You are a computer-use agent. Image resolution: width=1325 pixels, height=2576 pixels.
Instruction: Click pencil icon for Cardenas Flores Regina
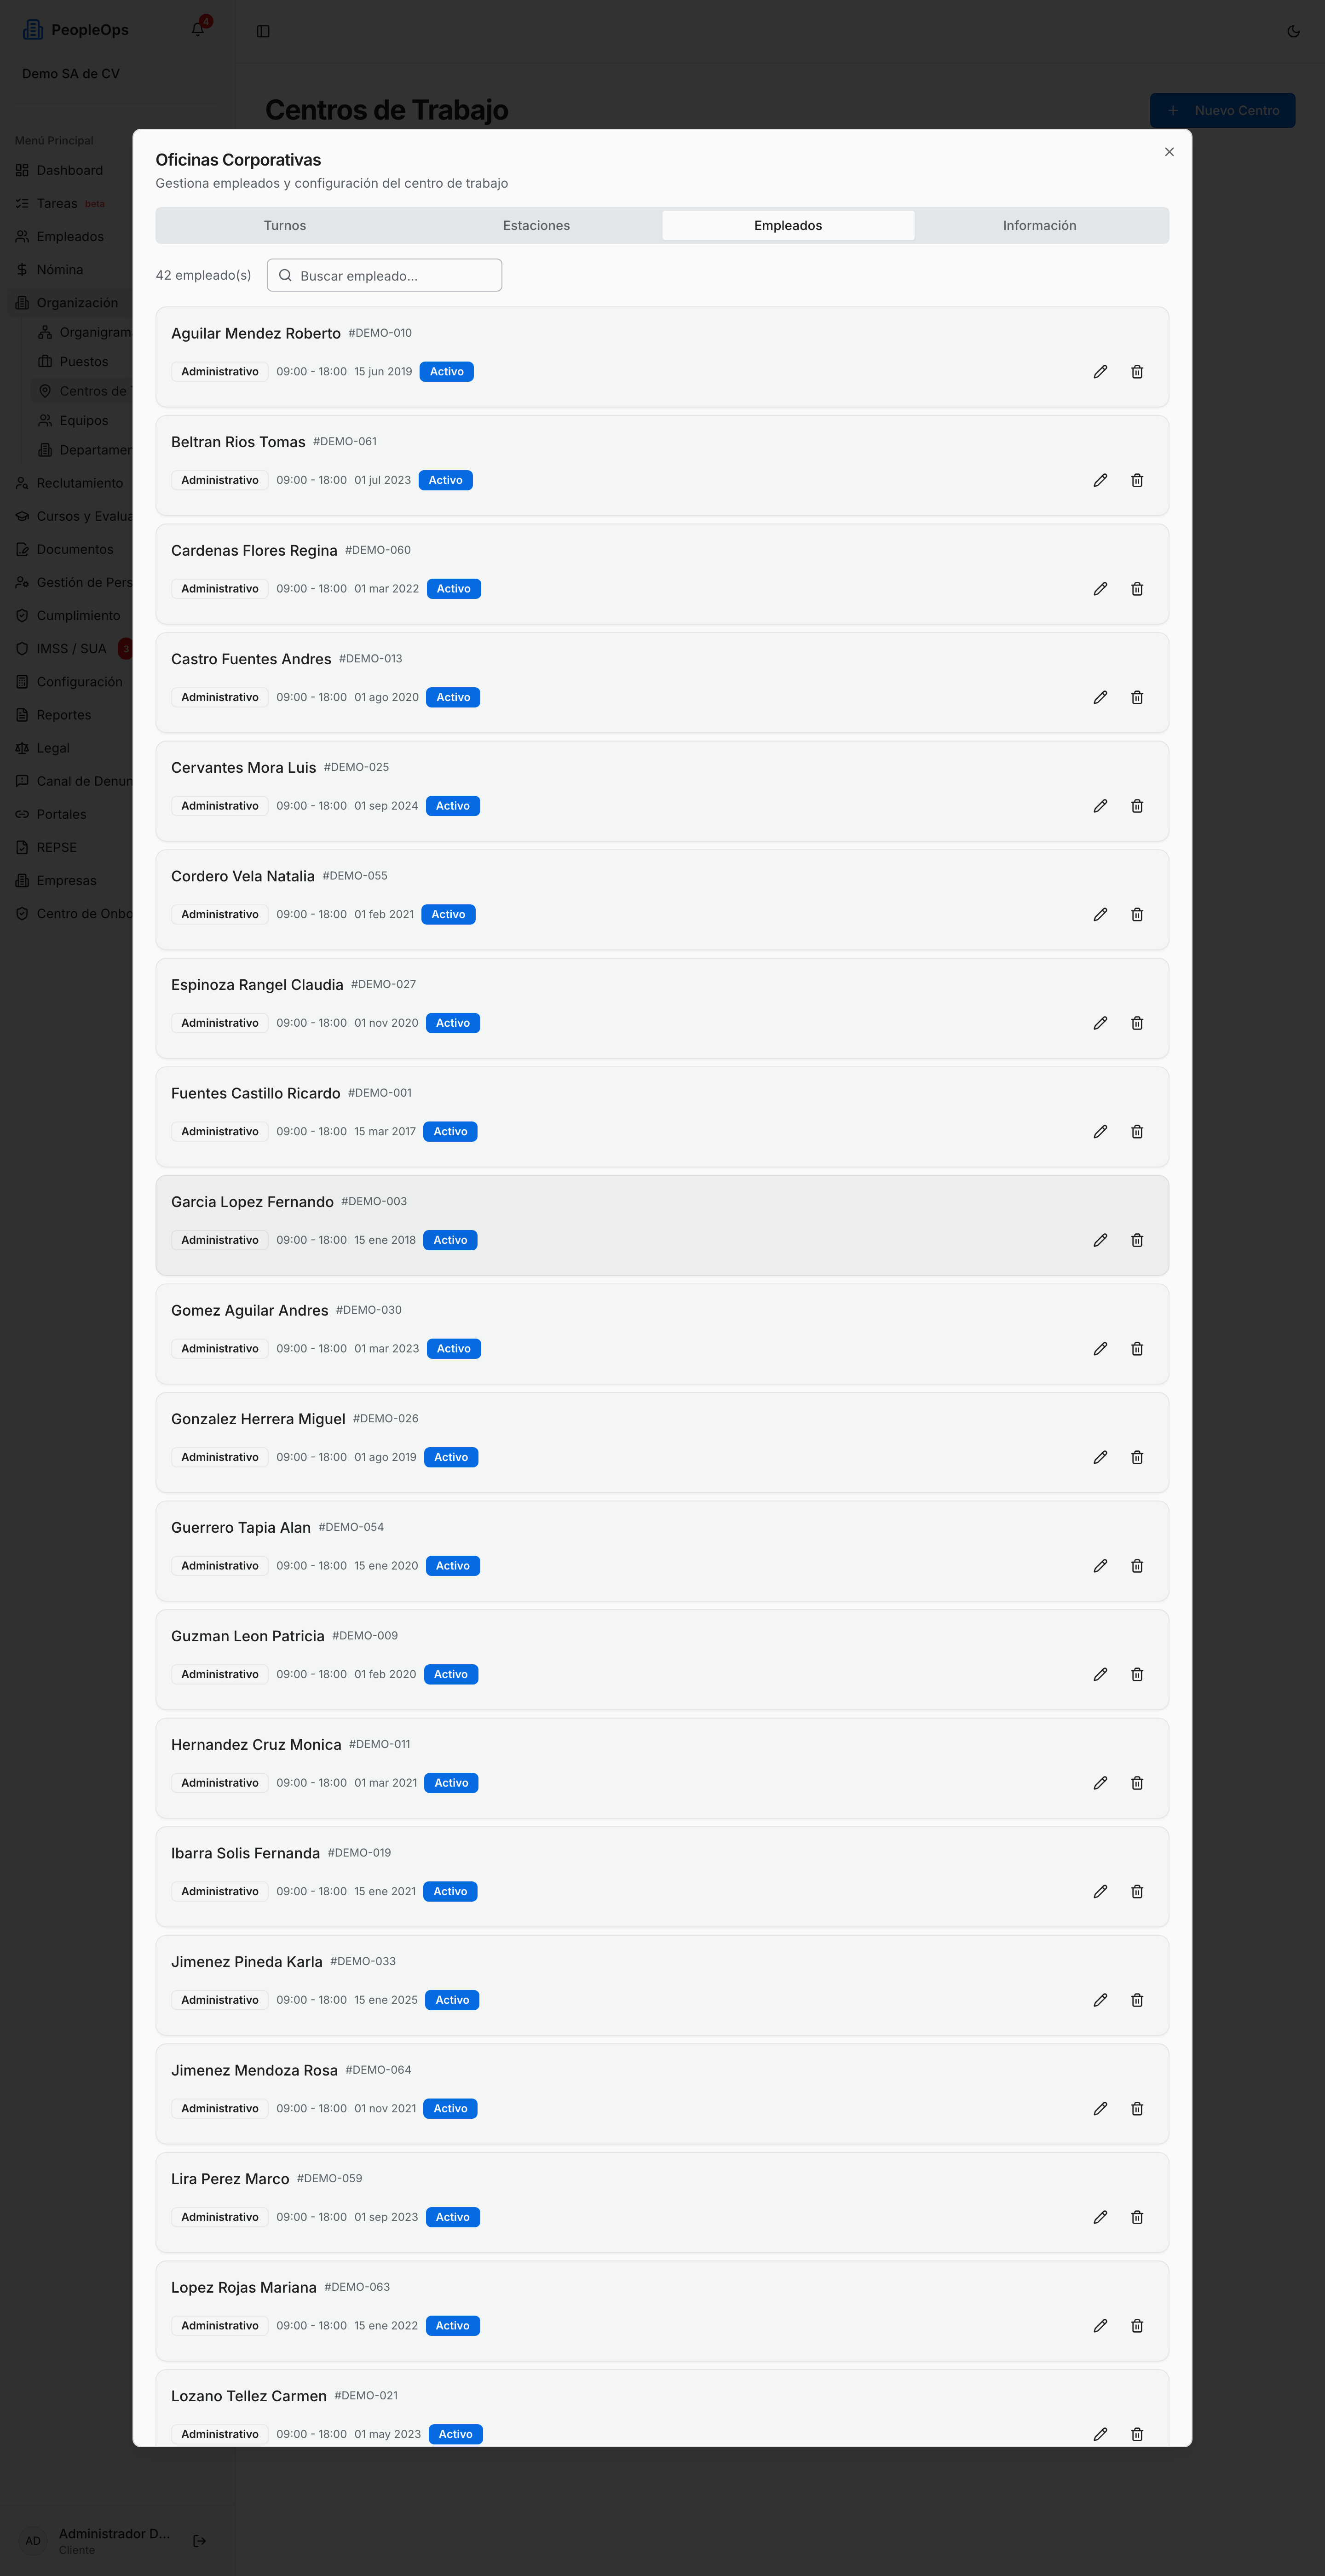(1100, 589)
